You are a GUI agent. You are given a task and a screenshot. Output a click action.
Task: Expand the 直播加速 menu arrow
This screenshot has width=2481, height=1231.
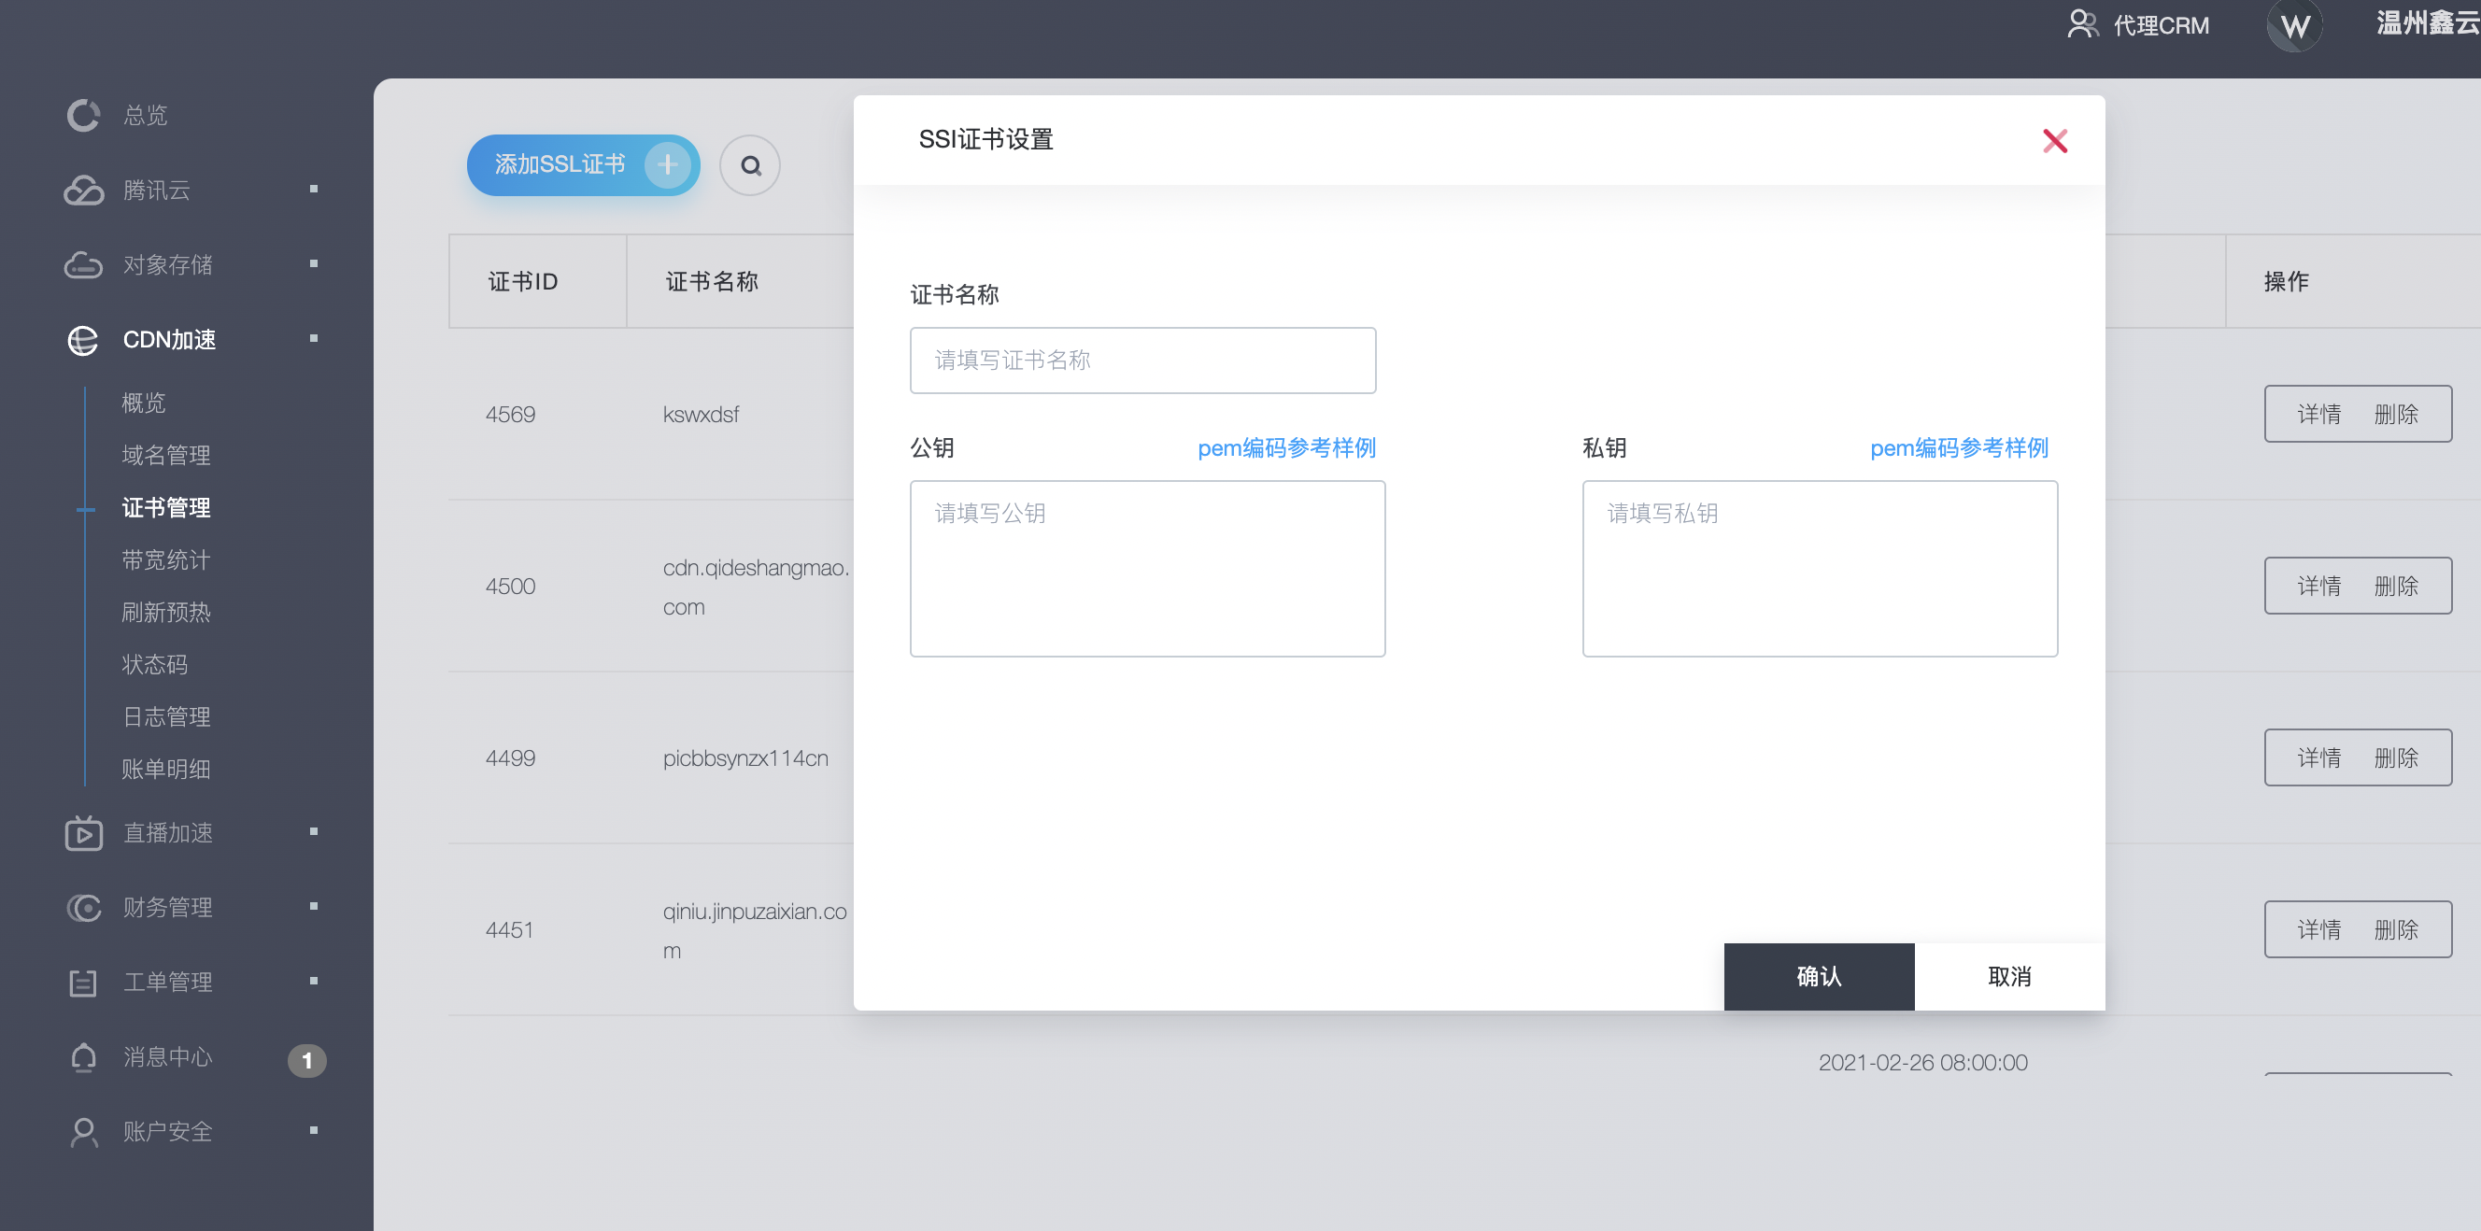(x=314, y=832)
